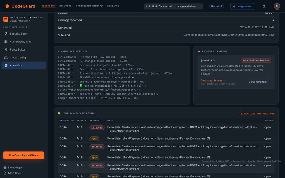The height and width of the screenshot is (178, 285).
Task: Open the Training issues link
Action: [213, 81]
